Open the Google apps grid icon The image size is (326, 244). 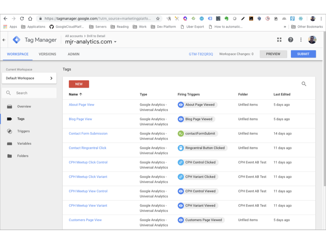pyautogui.click(x=279, y=40)
